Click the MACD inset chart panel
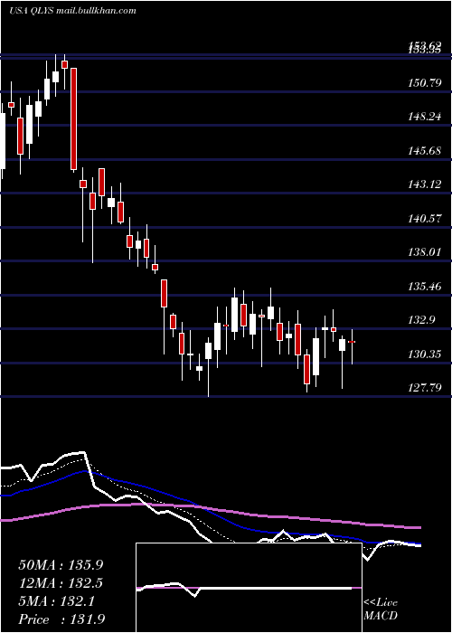The height and width of the screenshot is (633, 452). [x=249, y=588]
